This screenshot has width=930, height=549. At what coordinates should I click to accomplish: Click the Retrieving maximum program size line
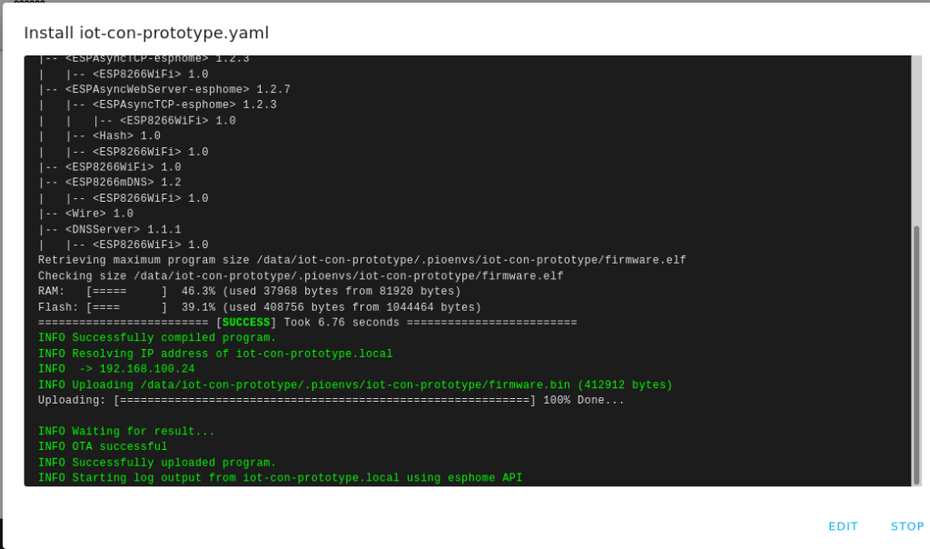tap(361, 260)
